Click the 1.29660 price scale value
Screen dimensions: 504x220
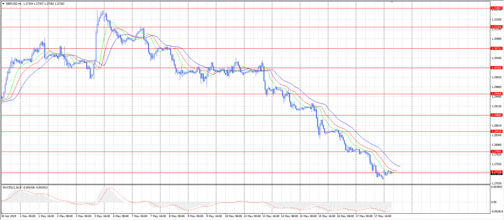[496, 87]
